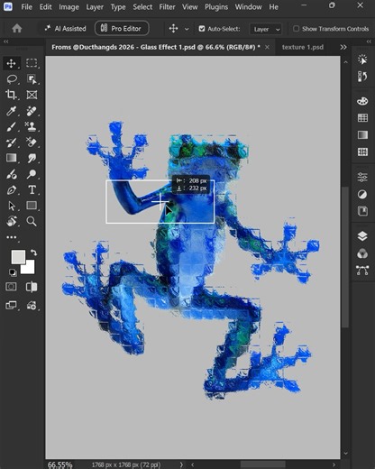
Task: Open the Color panel palette icon
Action: tap(362, 101)
